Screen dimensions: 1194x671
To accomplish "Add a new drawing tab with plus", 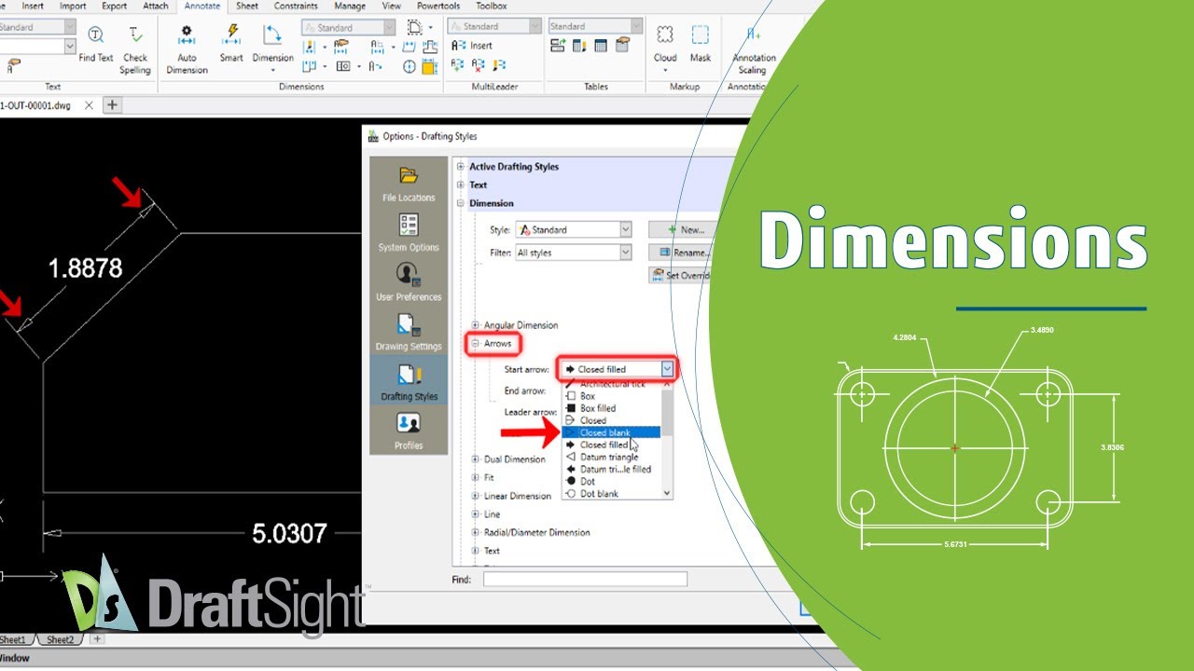I will pyautogui.click(x=112, y=105).
